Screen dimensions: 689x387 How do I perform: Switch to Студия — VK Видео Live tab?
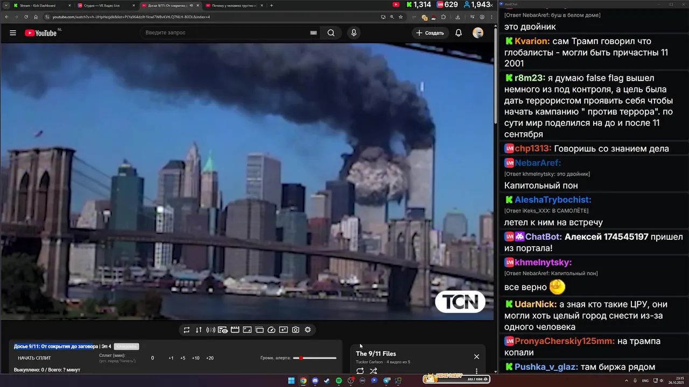pyautogui.click(x=106, y=5)
